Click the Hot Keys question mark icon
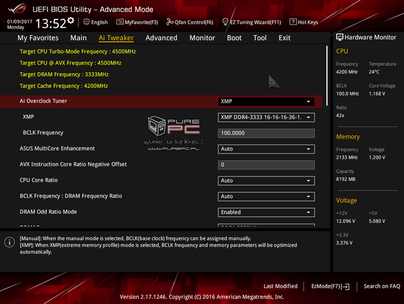This screenshot has height=304, width=404. coord(293,22)
